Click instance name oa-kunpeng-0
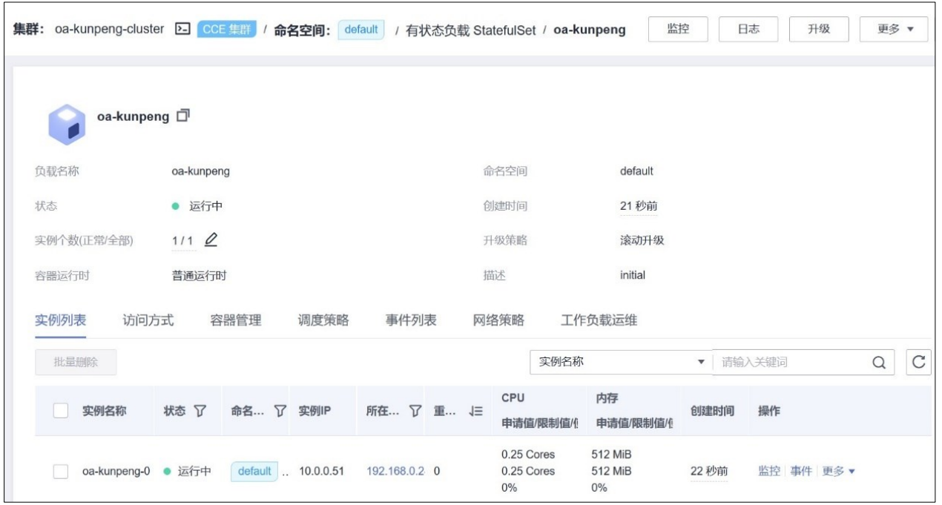 116,471
